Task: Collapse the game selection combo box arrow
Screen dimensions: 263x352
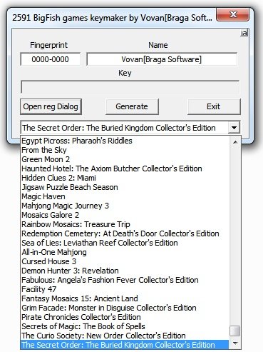Action: point(234,128)
